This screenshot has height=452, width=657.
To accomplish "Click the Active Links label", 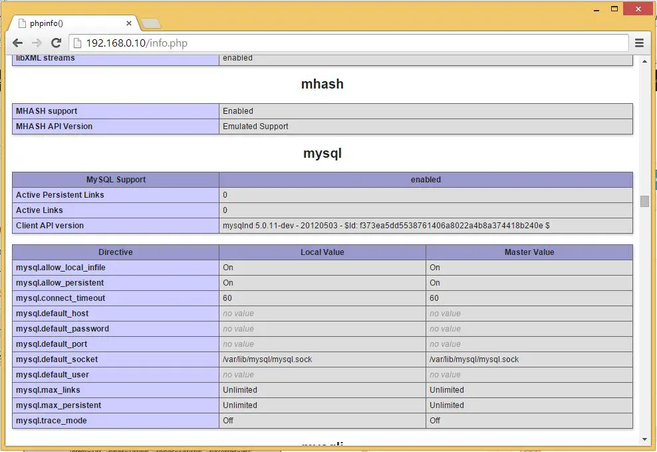I will point(39,210).
